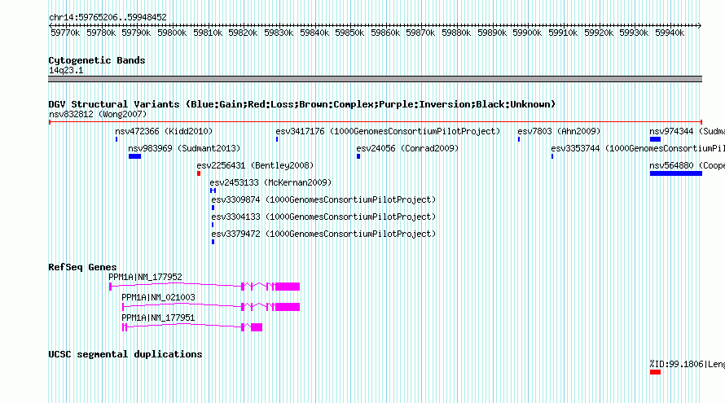Open variant esv24056 (Conrad2009) label
This screenshot has width=725, height=403.
(x=407, y=148)
